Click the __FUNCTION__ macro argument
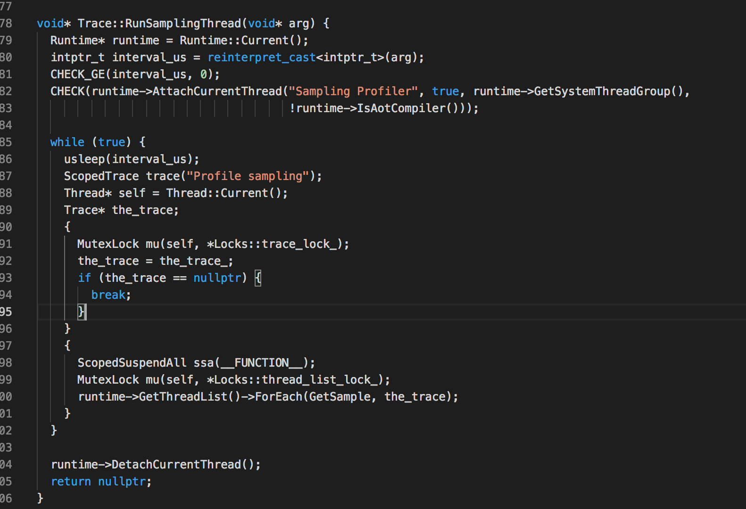This screenshot has width=746, height=509. 262,362
